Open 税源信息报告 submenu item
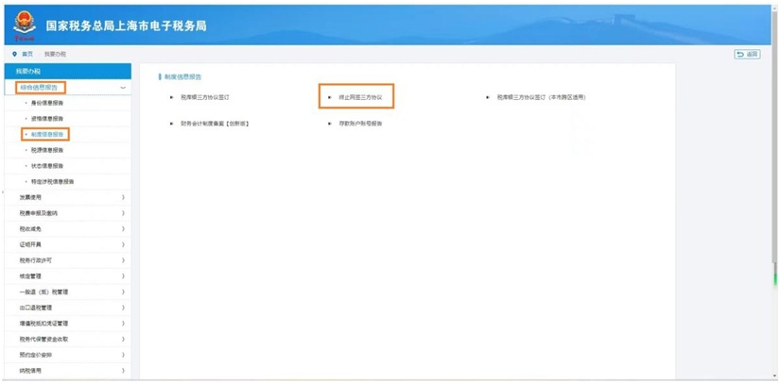 47,150
